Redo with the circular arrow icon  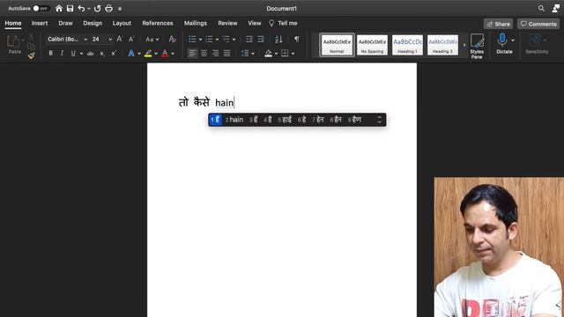(x=97, y=8)
